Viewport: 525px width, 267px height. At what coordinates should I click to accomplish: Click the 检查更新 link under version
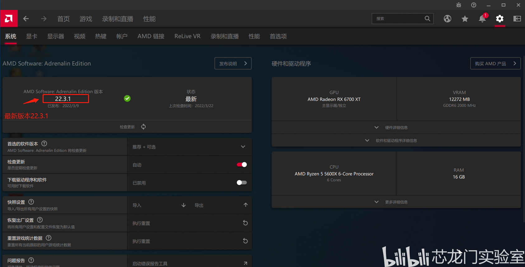(x=127, y=127)
